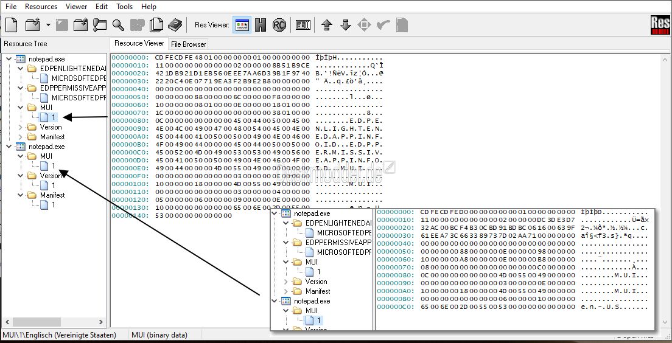This screenshot has width=672, height=343.
Task: Click the up arrow toolbar icon
Action: pyautogui.click(x=327, y=25)
